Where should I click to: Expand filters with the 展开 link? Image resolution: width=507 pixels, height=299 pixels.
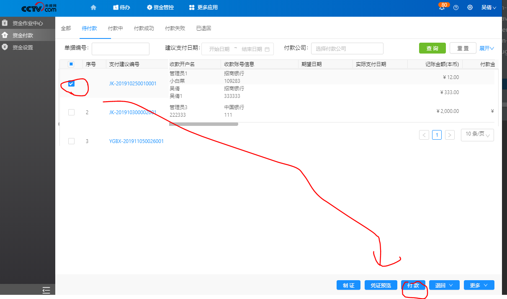point(486,49)
